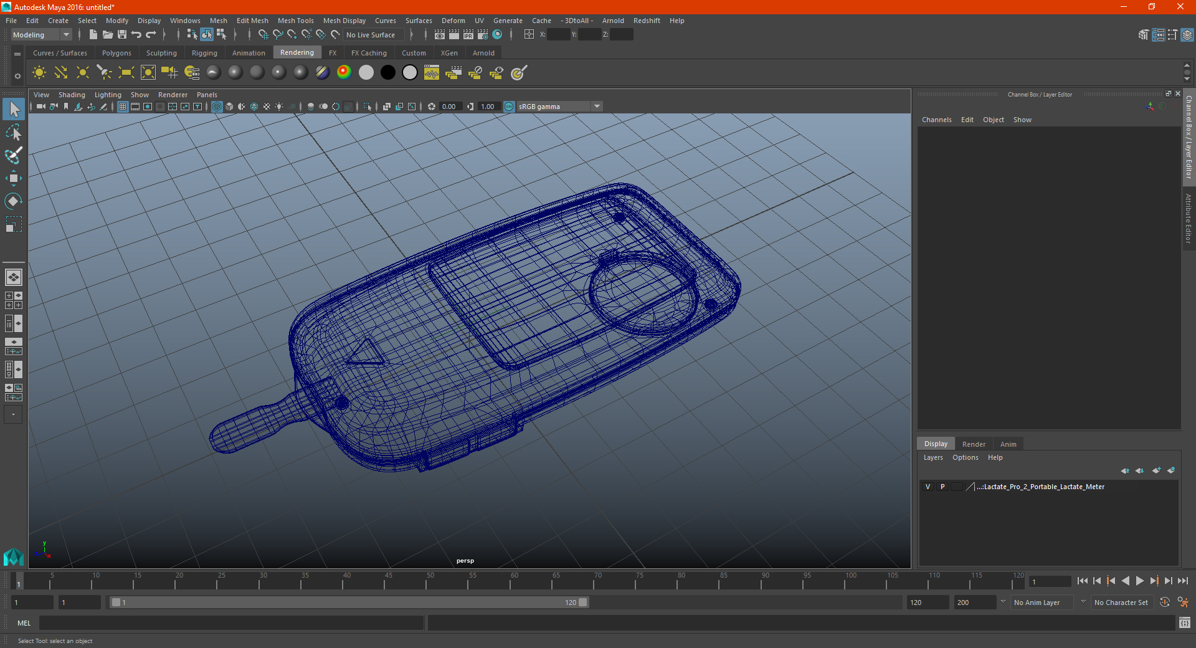Toggle smooth shade all cube icon
Image resolution: width=1196 pixels, height=648 pixels.
229,107
